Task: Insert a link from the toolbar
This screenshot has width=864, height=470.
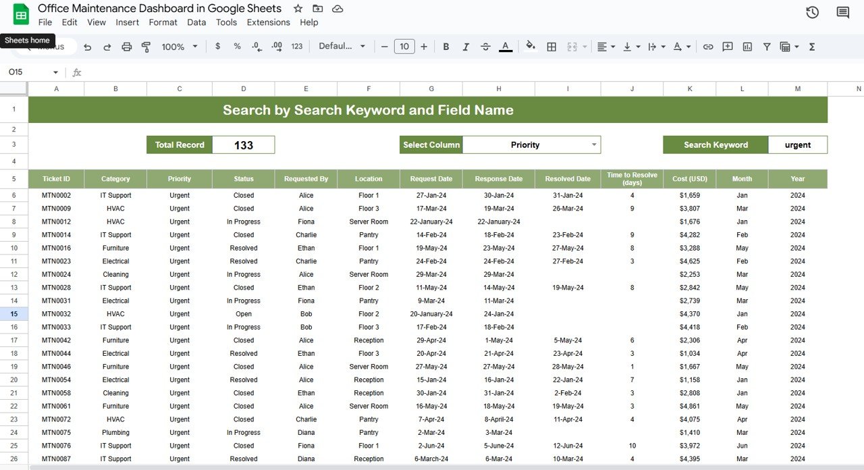Action: pyautogui.click(x=707, y=47)
